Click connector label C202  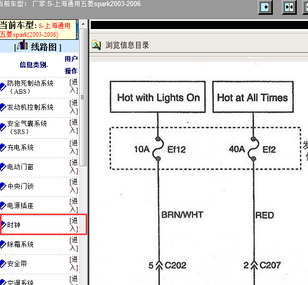175,265
